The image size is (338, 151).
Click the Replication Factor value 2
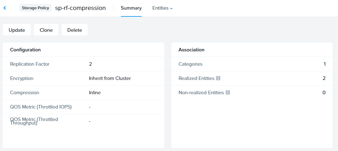click(x=90, y=64)
